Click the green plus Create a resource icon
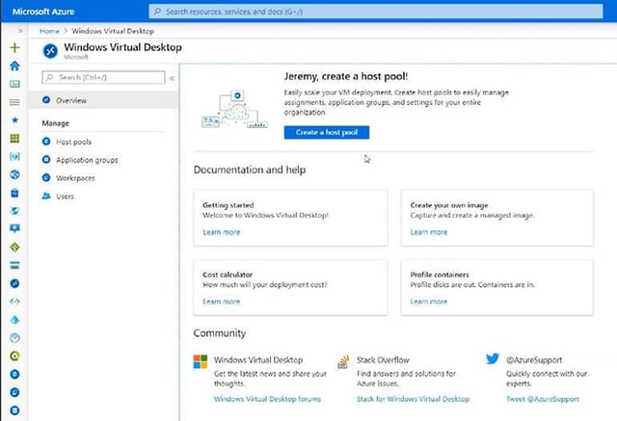Image resolution: width=617 pixels, height=421 pixels. coord(14,47)
